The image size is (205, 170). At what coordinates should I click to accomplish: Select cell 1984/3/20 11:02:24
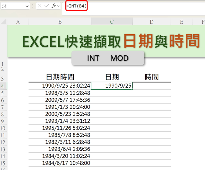click(60, 156)
